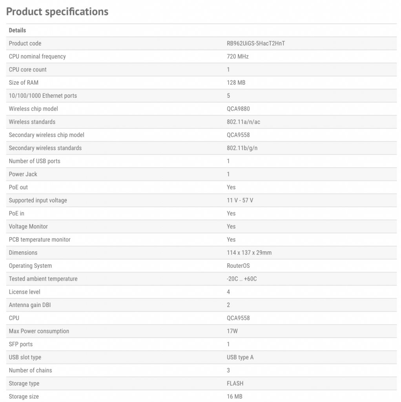Select the 16 MB storage size value
The image size is (401, 402).
[x=235, y=397]
